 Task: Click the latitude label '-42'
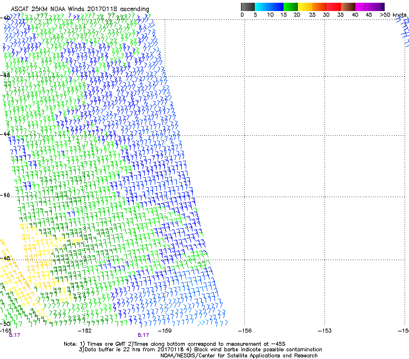[5, 75]
